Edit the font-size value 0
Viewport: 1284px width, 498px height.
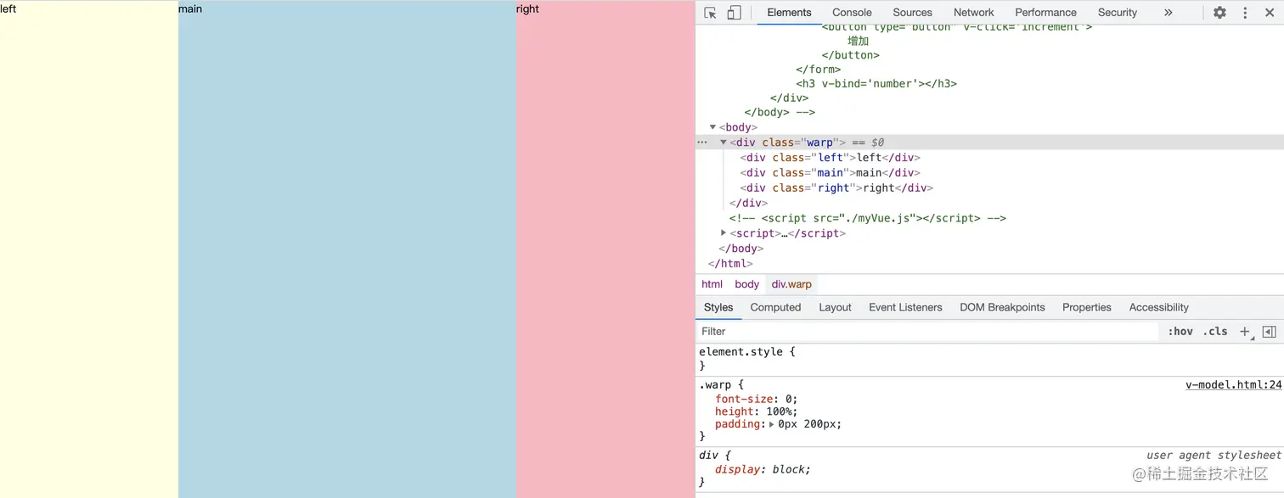pos(789,399)
